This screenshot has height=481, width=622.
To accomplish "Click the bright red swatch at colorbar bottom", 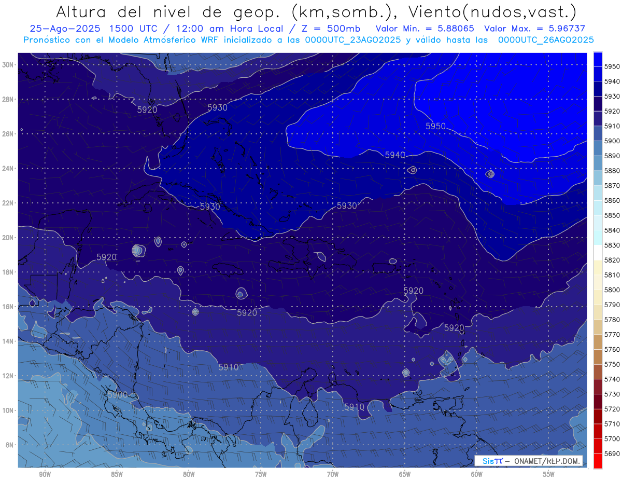I will pos(598,461).
